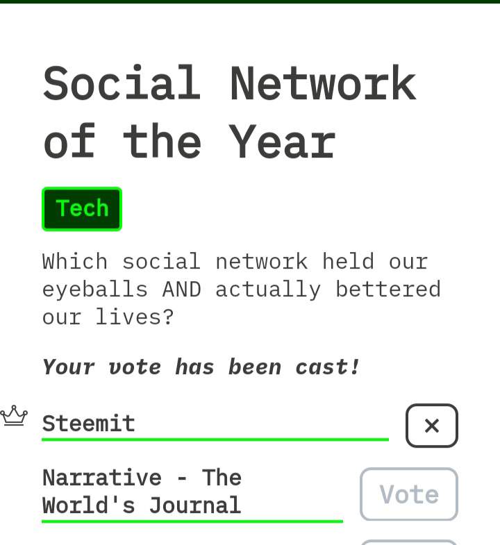The image size is (500, 545).
Task: Click "our lives?" ending the description
Action: (x=108, y=317)
